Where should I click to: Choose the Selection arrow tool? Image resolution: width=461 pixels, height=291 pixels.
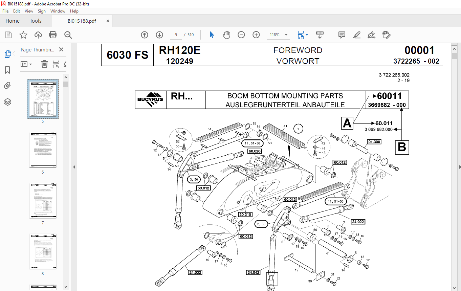click(212, 35)
